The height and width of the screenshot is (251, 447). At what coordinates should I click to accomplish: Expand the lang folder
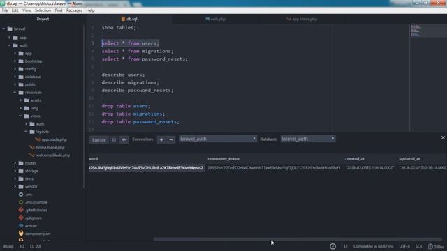pyautogui.click(x=20, y=108)
